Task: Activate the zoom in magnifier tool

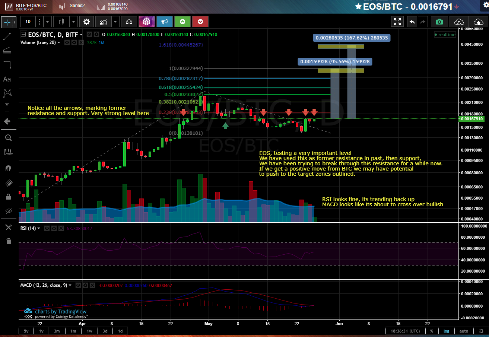Action: 8,138
